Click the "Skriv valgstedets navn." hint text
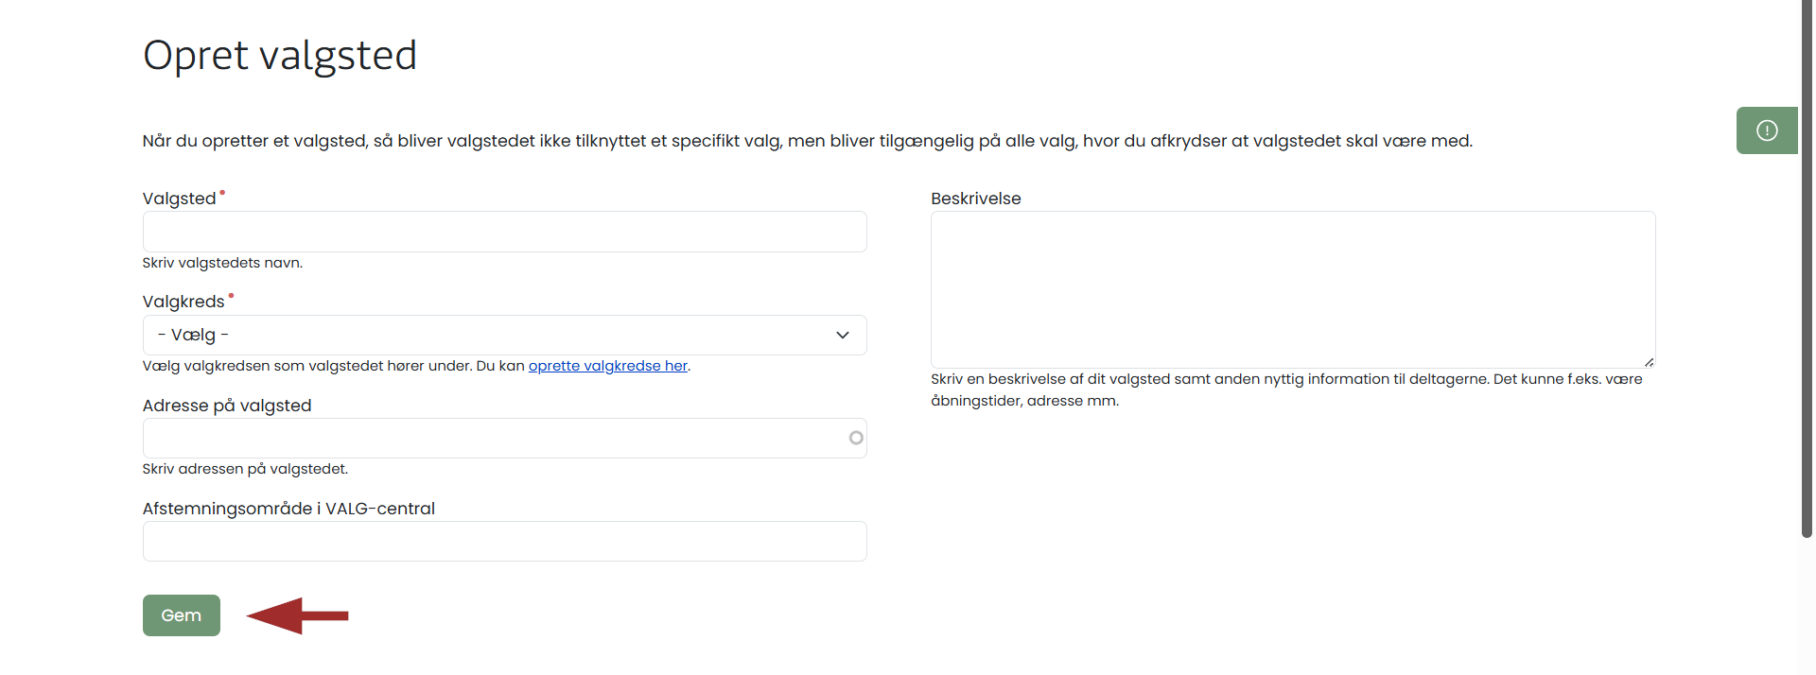The image size is (1816, 675). (222, 263)
